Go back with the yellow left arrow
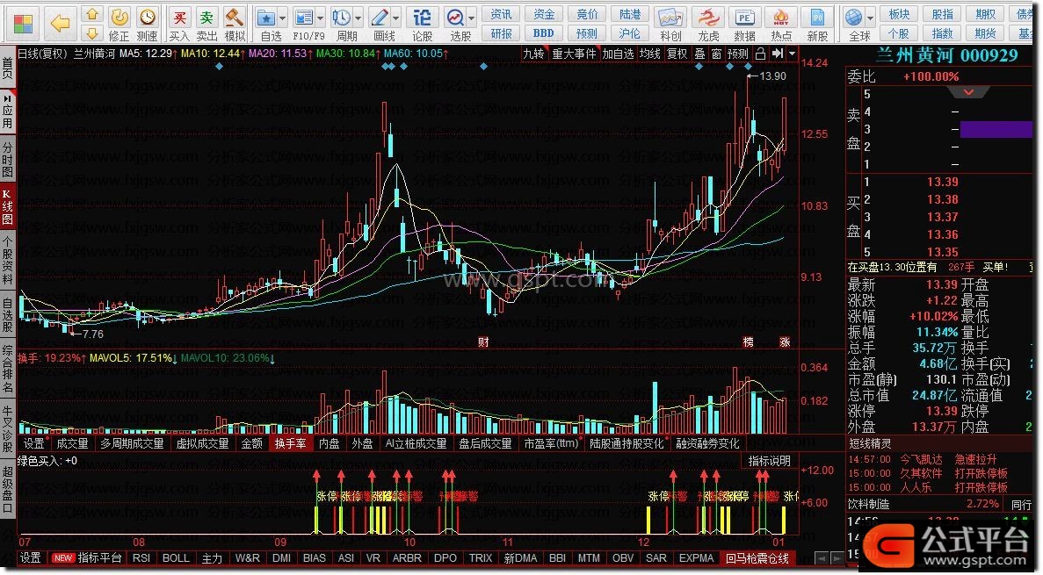Screen dimensions: 1043x575 point(61,24)
